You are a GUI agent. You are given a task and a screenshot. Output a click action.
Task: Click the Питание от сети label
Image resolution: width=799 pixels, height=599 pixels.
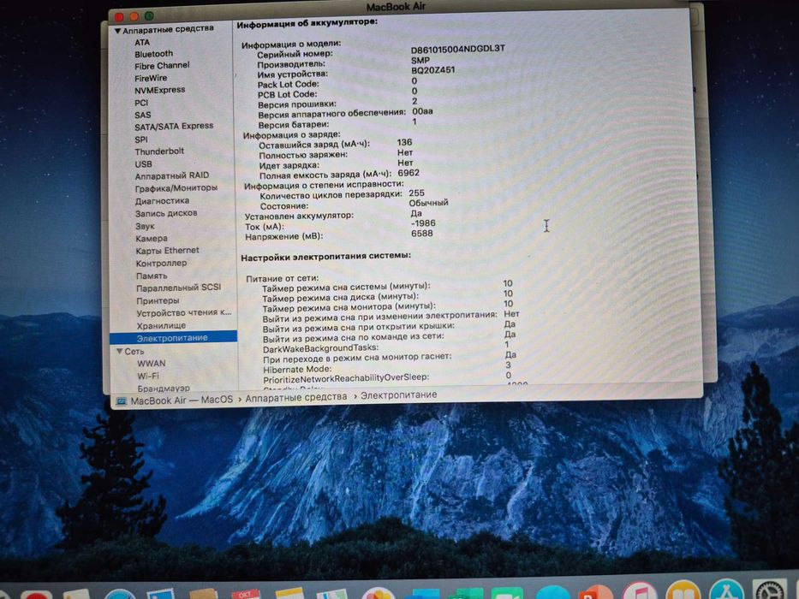(283, 279)
